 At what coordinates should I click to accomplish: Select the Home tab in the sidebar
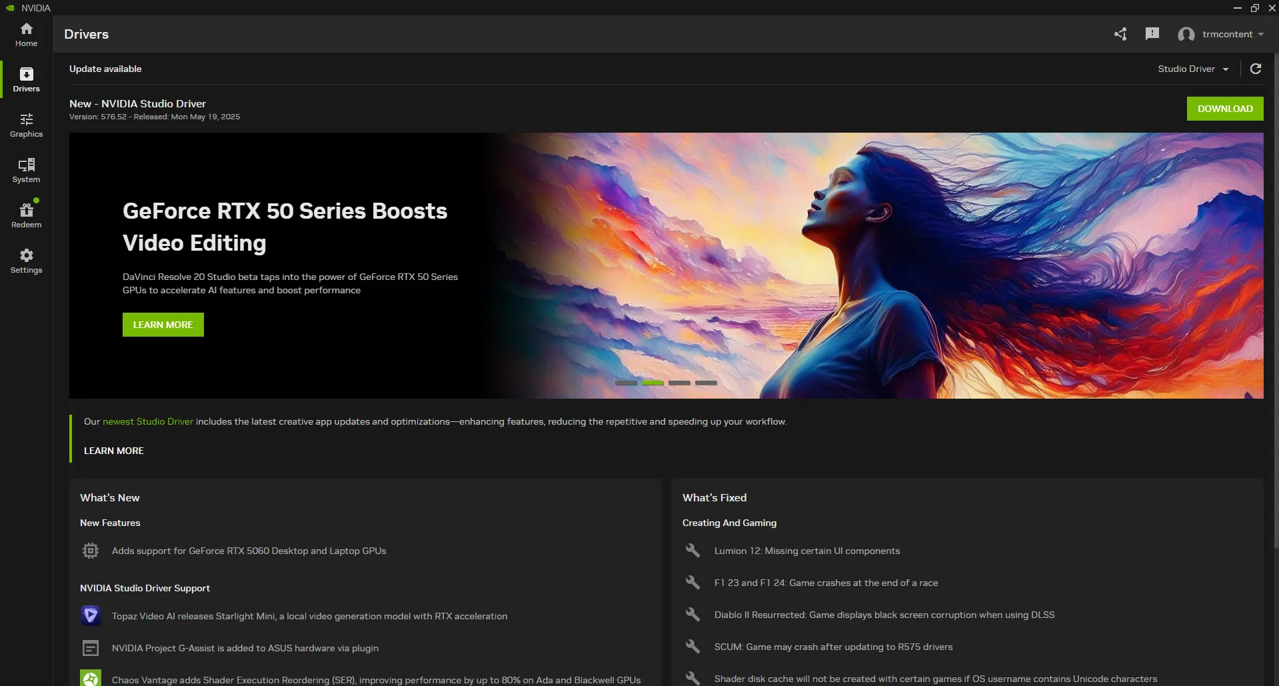26,33
